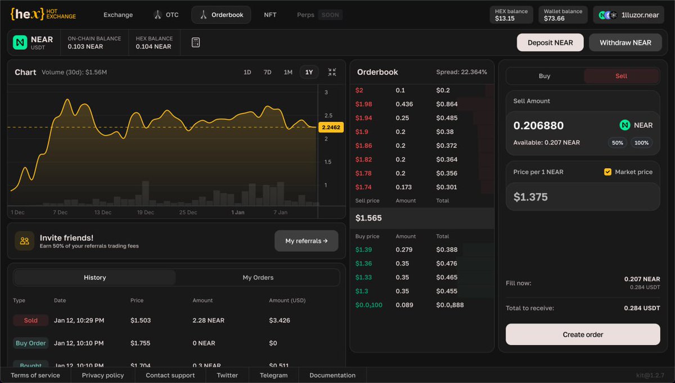Select the 100% available amount option
The image size is (675, 383).
point(641,142)
